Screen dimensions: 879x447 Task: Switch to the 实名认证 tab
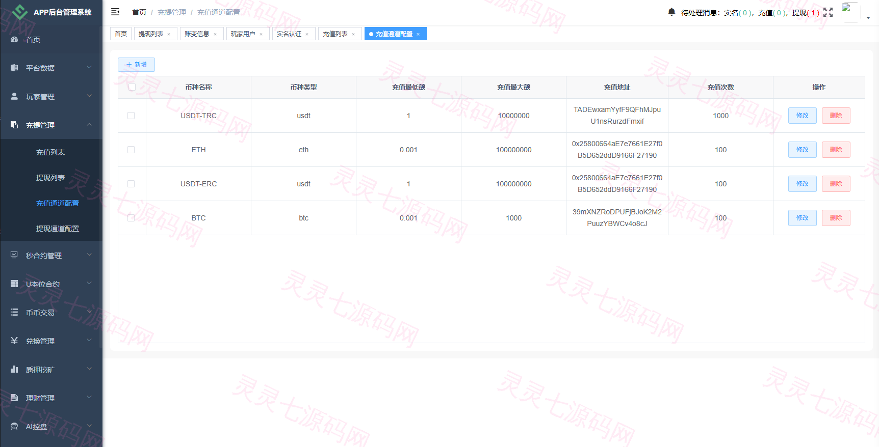294,34
